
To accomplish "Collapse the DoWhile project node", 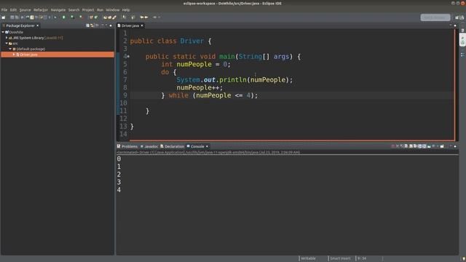I will tap(3, 32).
